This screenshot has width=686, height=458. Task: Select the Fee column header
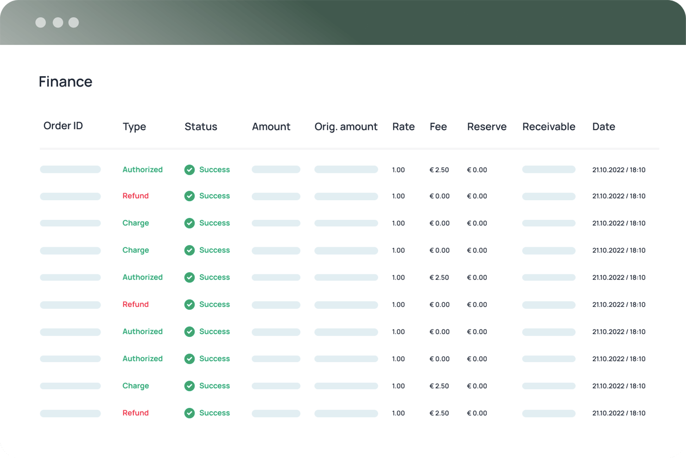(x=438, y=127)
